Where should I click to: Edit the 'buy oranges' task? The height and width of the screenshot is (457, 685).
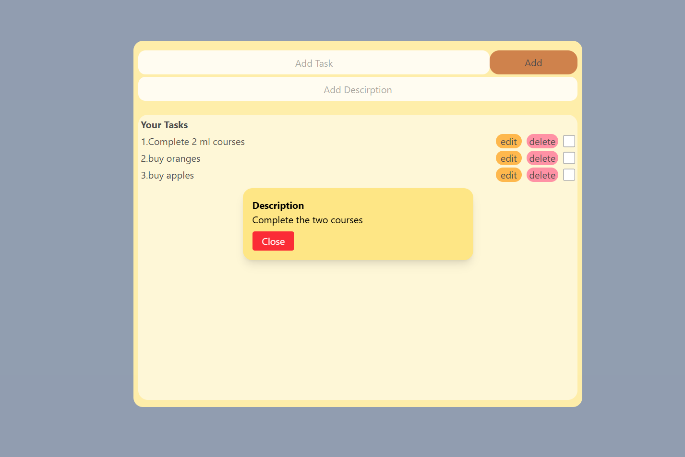pos(508,158)
